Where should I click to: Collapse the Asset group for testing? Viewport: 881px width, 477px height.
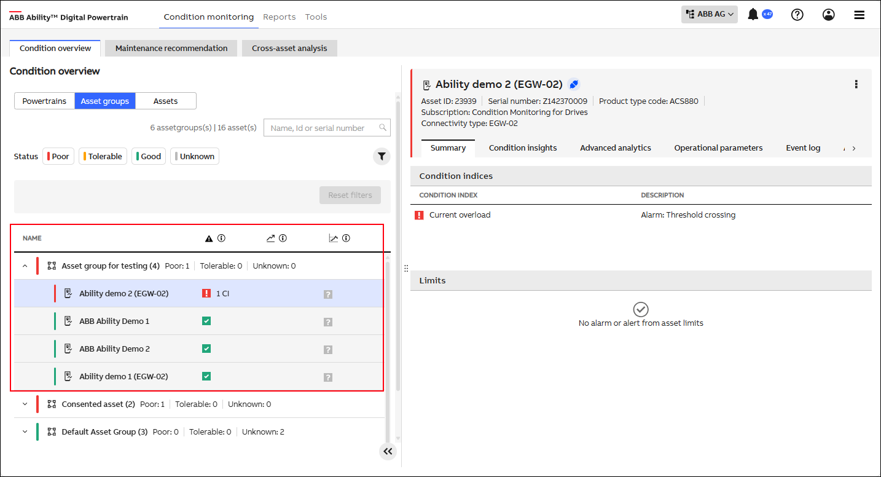pyautogui.click(x=25, y=266)
